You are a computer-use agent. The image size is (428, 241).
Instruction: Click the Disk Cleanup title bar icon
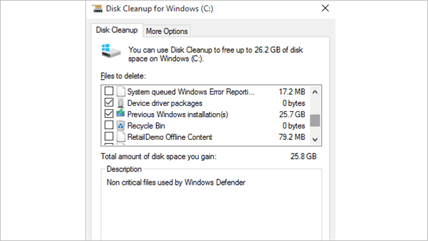[x=97, y=9]
